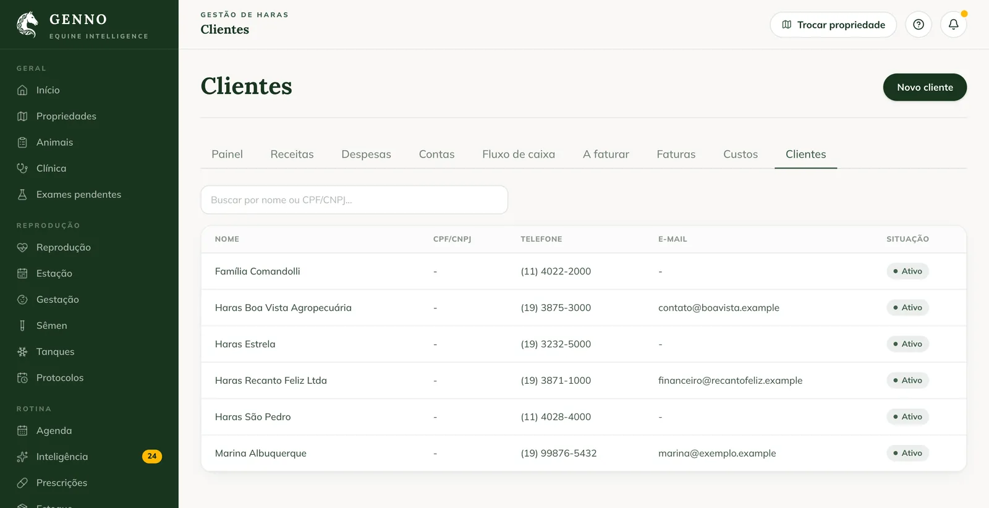Click the Genno horse logo

(x=27, y=25)
